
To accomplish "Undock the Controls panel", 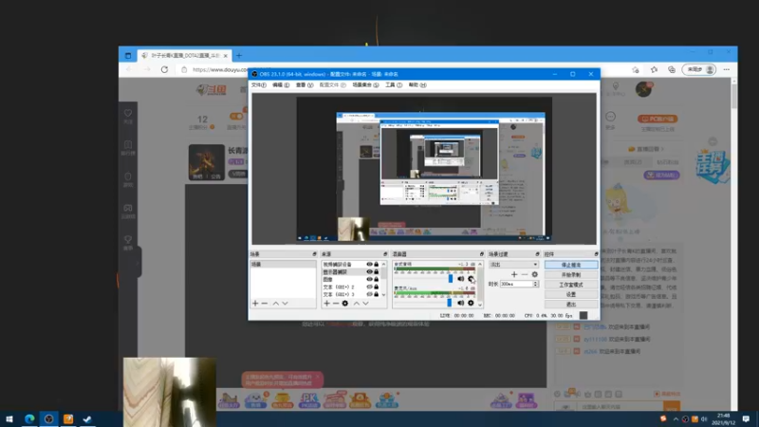I will point(597,254).
